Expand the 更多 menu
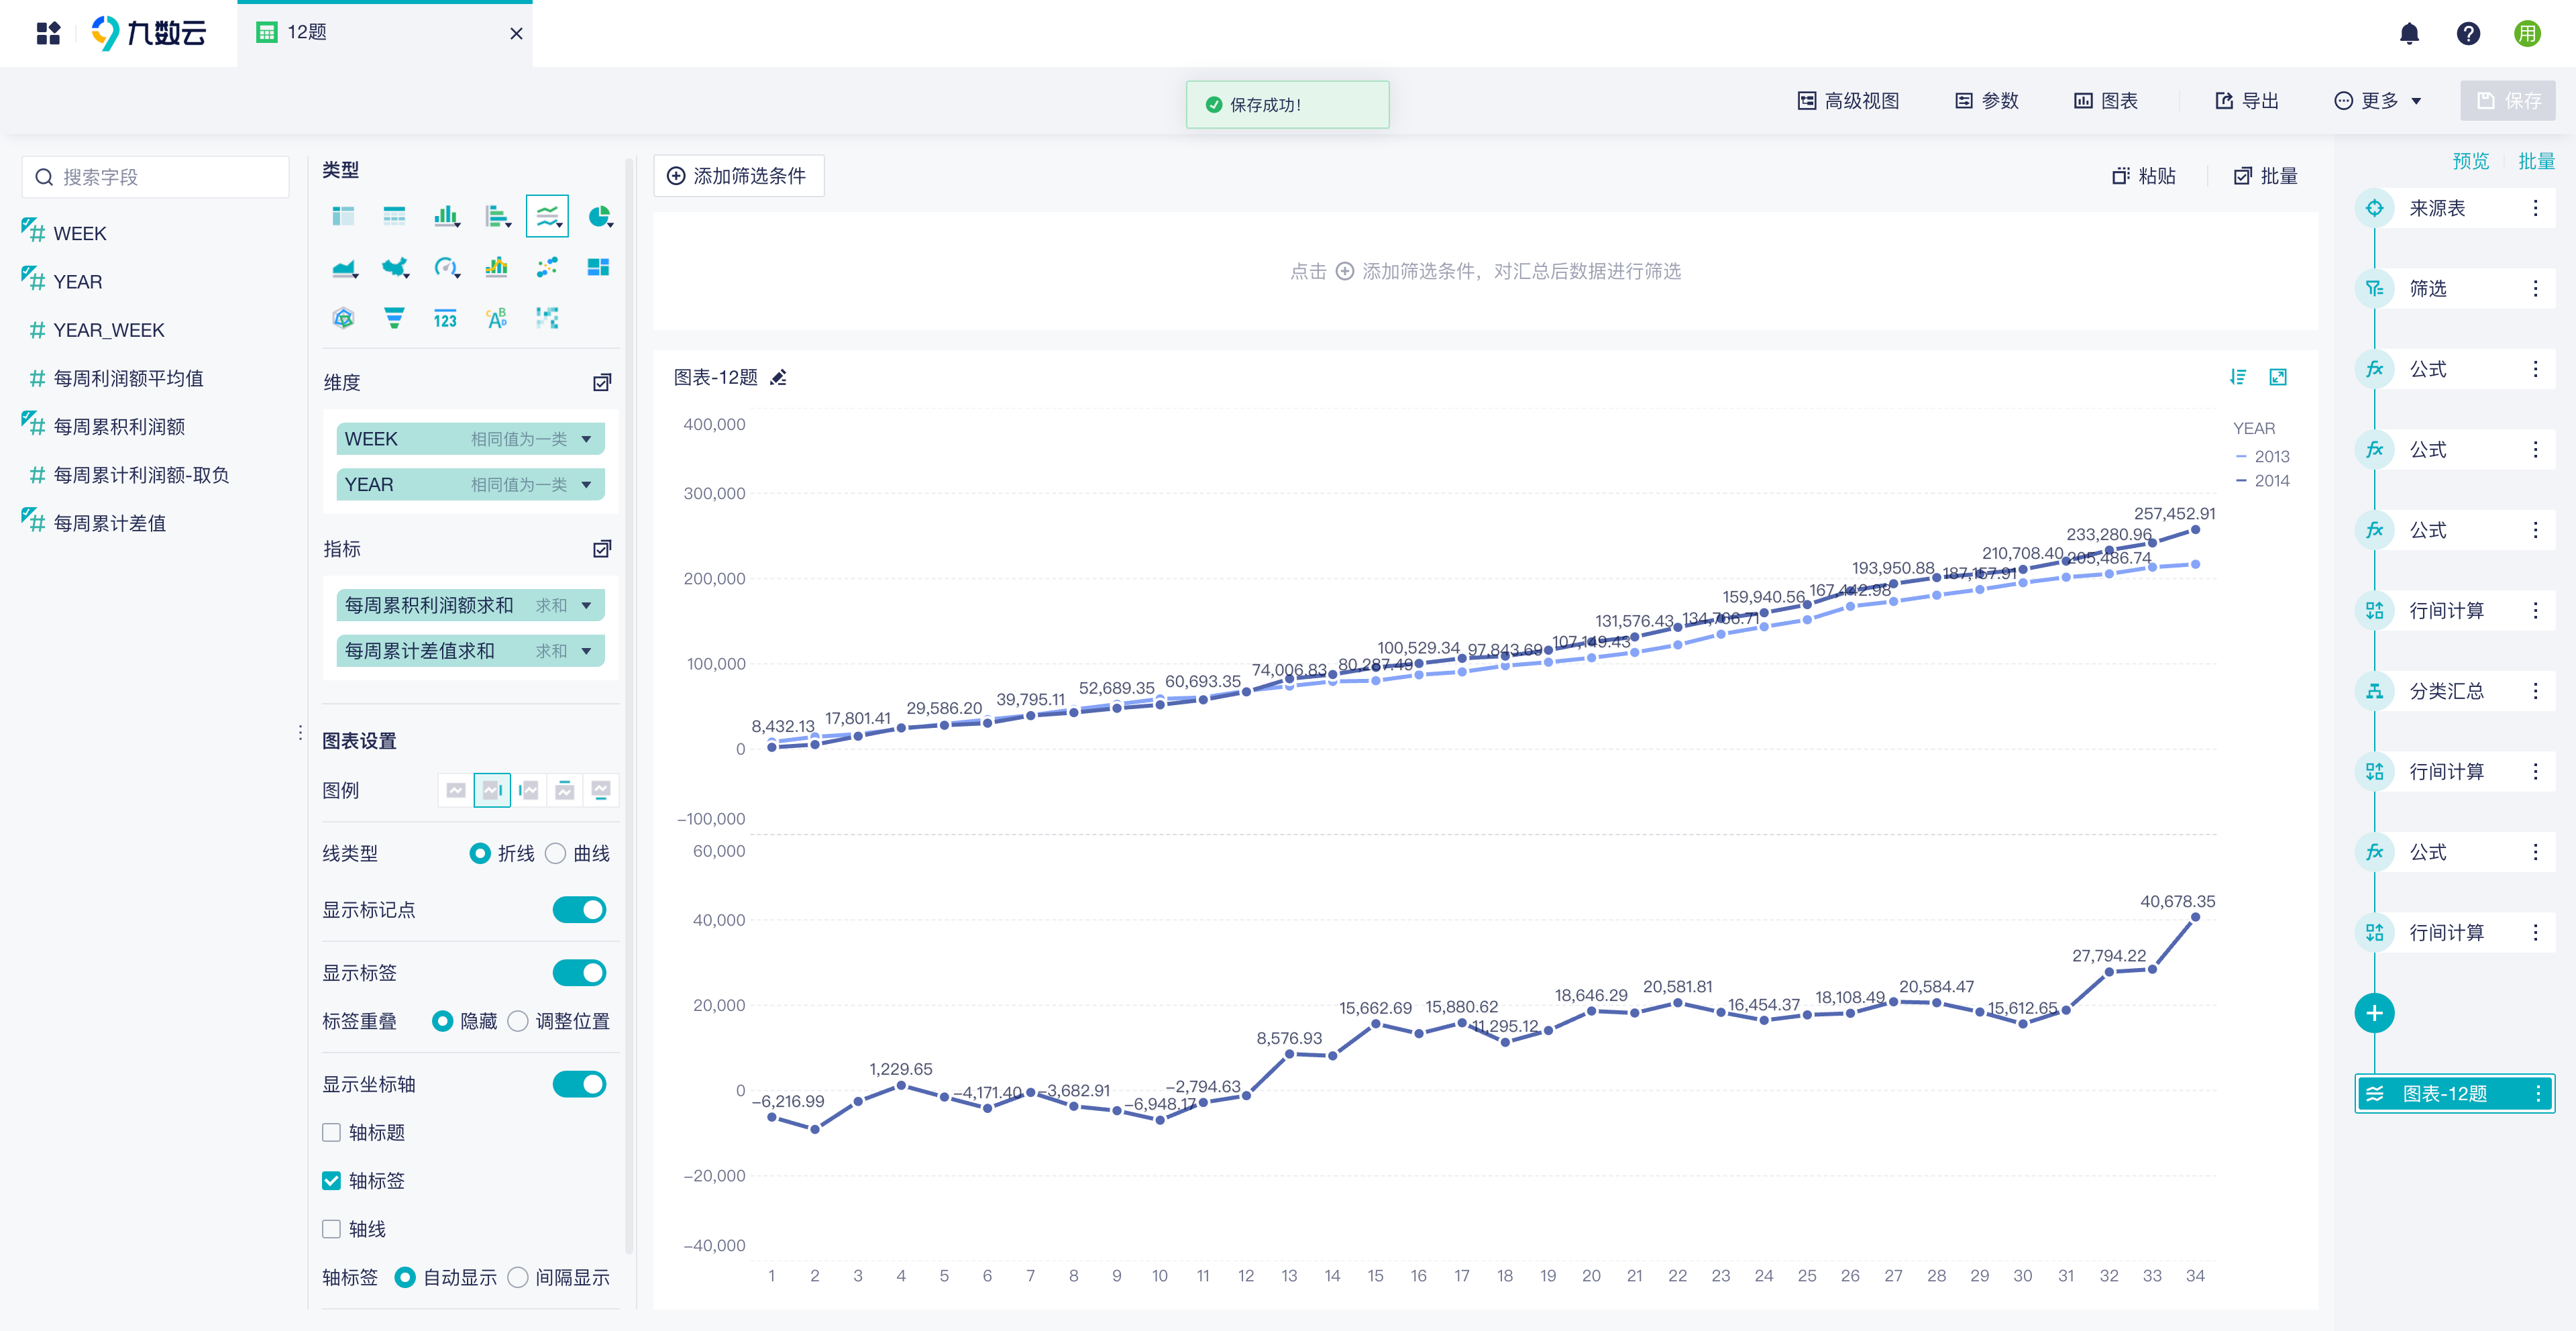This screenshot has width=2576, height=1331. point(2377,101)
